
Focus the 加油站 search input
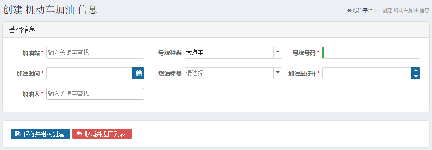point(95,53)
